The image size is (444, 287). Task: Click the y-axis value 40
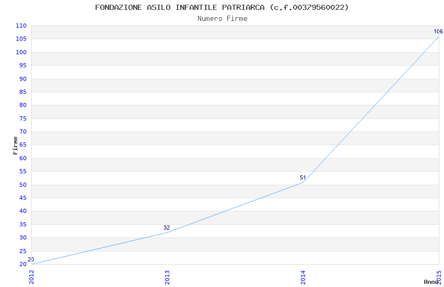click(23, 211)
